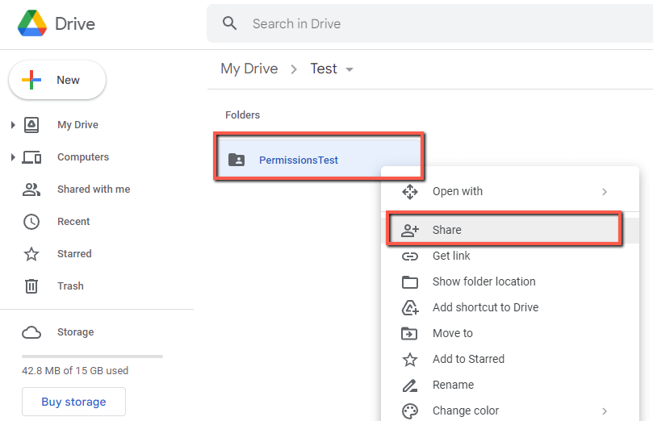This screenshot has height=421, width=653.
Task: Click the Buy storage button
Action: click(73, 402)
